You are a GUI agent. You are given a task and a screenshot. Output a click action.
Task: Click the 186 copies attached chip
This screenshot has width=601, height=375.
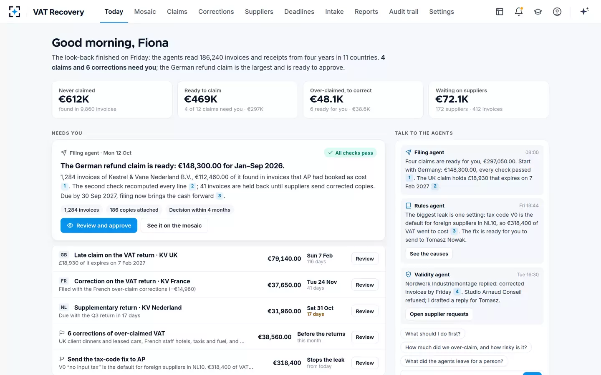(x=134, y=210)
